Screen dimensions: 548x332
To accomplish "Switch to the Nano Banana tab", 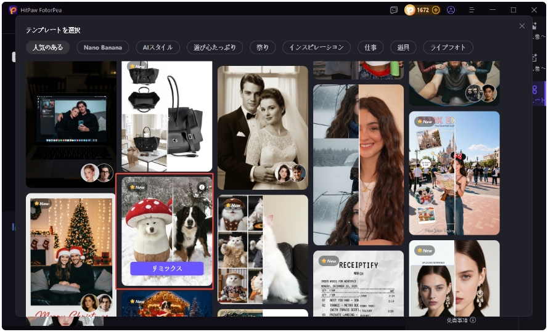I will [x=103, y=47].
